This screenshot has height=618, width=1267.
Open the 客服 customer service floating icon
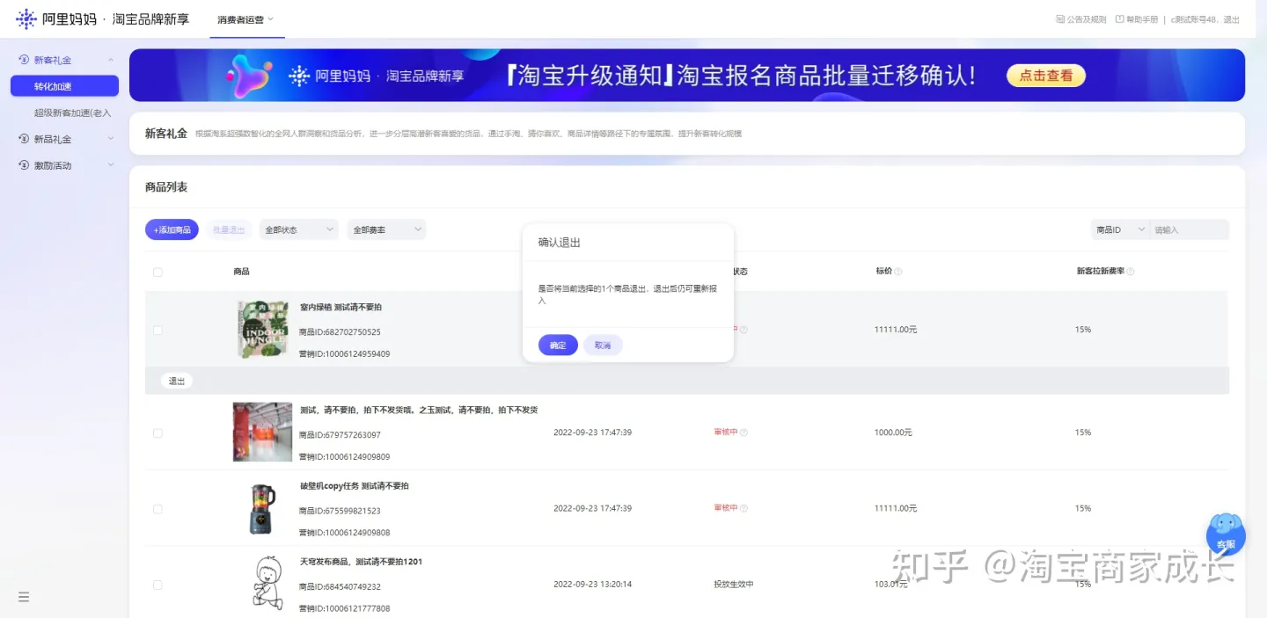coord(1225,534)
